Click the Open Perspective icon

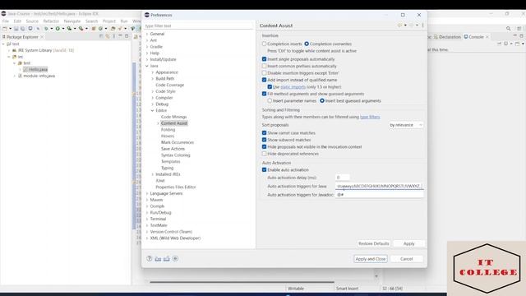519,29
